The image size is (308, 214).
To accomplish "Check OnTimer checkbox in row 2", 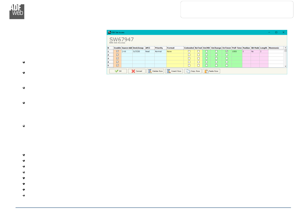I will pos(227,55).
